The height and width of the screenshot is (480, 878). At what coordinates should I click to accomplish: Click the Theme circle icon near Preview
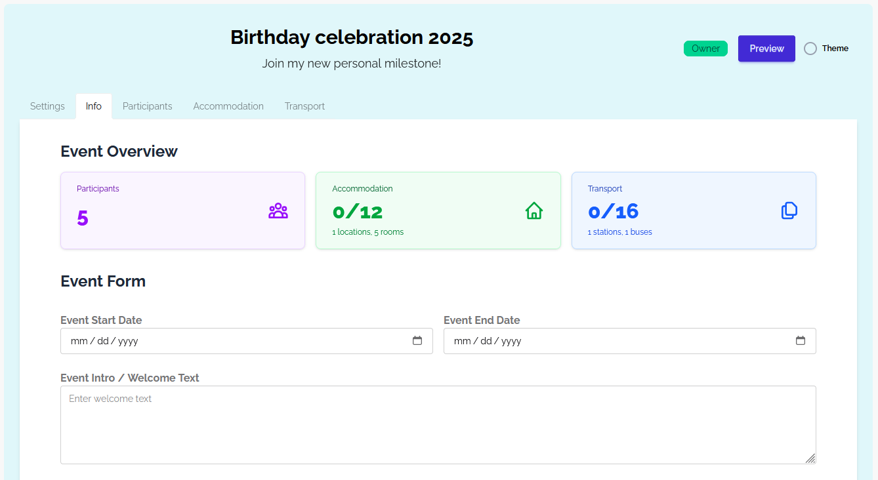[x=810, y=48]
